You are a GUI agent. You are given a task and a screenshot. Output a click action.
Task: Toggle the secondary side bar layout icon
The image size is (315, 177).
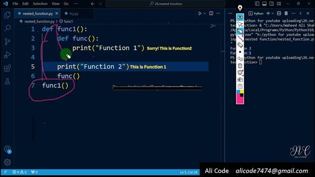pos(272,3)
